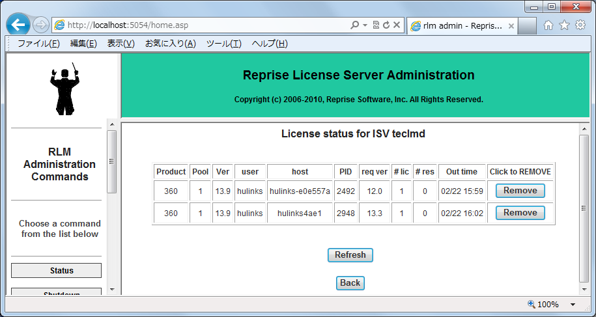Click the Out time column header
Screen dimensions: 596x317
(462, 172)
